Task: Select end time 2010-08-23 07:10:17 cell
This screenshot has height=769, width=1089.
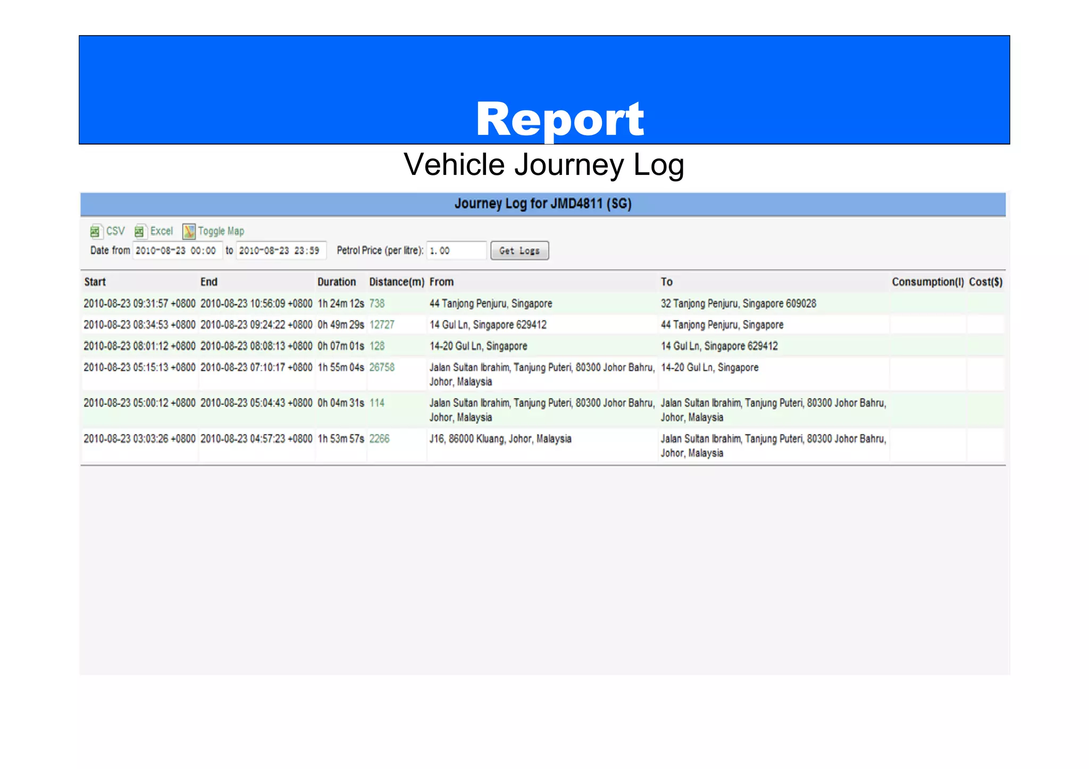Action: pyautogui.click(x=256, y=367)
